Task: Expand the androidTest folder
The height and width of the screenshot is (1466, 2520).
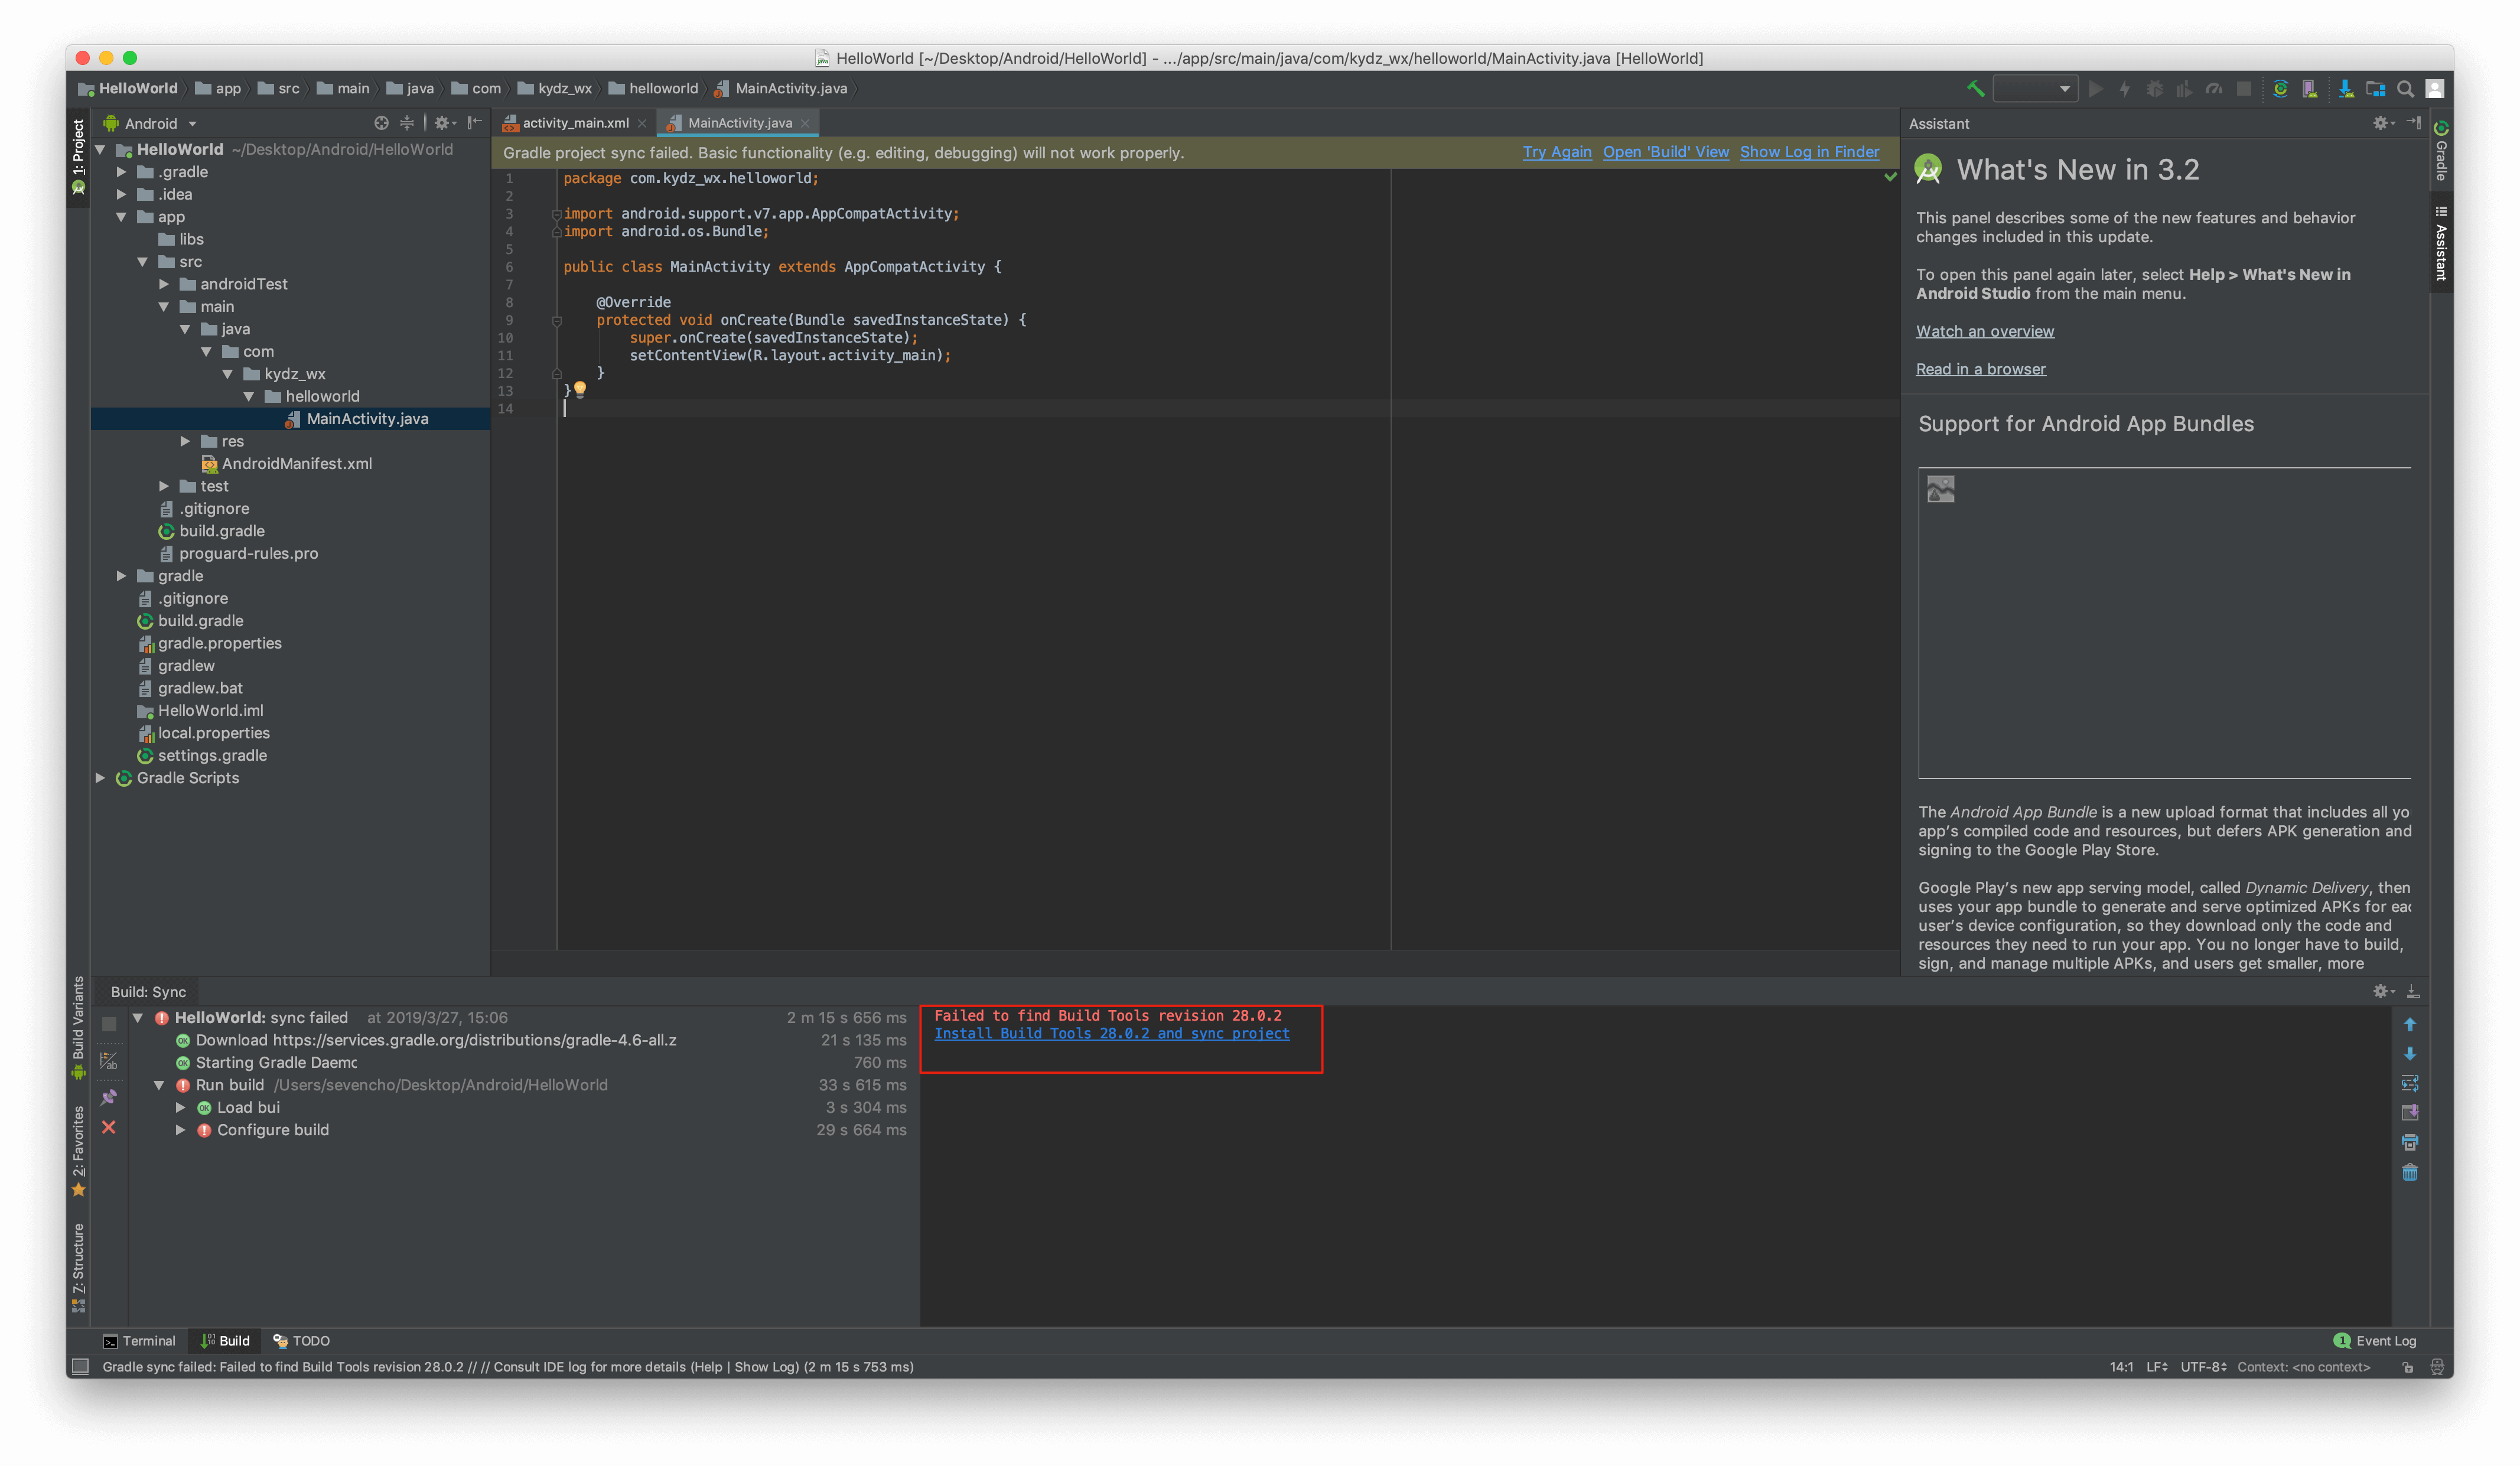Action: (164, 284)
